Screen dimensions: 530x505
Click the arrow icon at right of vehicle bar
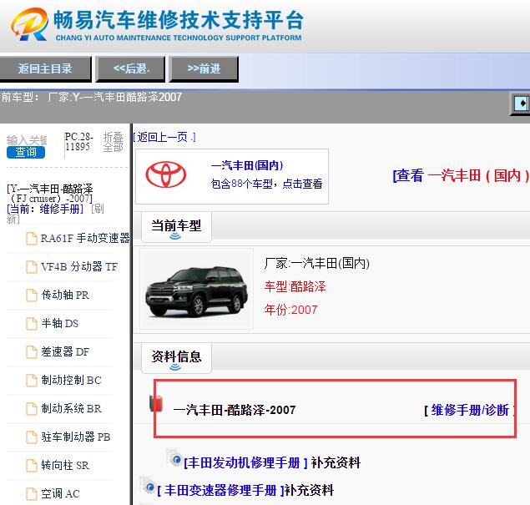click(x=521, y=104)
